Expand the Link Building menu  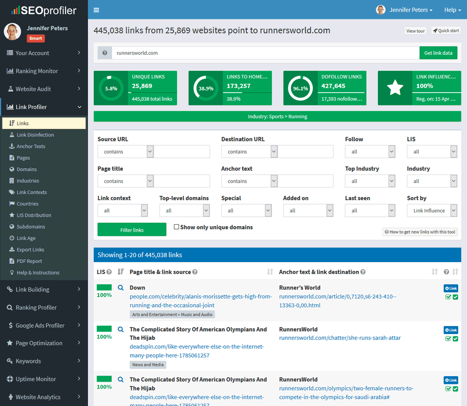pos(44,289)
